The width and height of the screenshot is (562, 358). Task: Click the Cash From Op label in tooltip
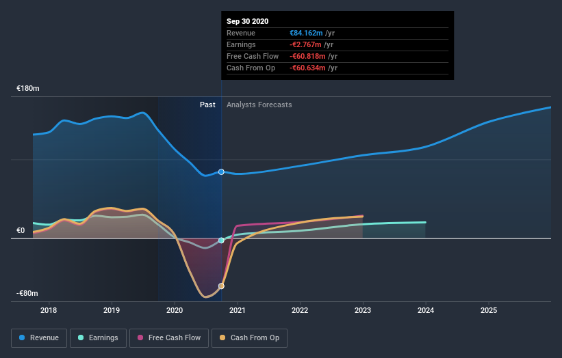(x=251, y=68)
